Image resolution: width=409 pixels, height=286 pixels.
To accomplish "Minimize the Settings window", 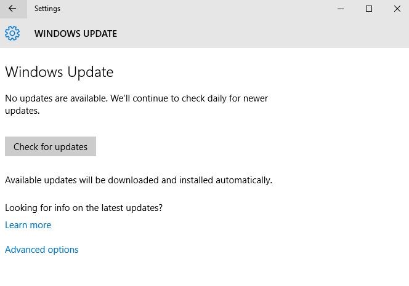I will (x=341, y=9).
